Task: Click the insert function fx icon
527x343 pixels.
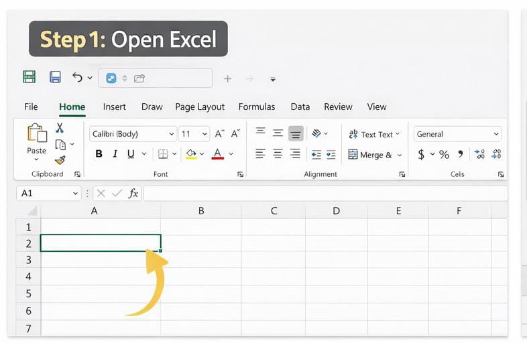Action: point(133,193)
